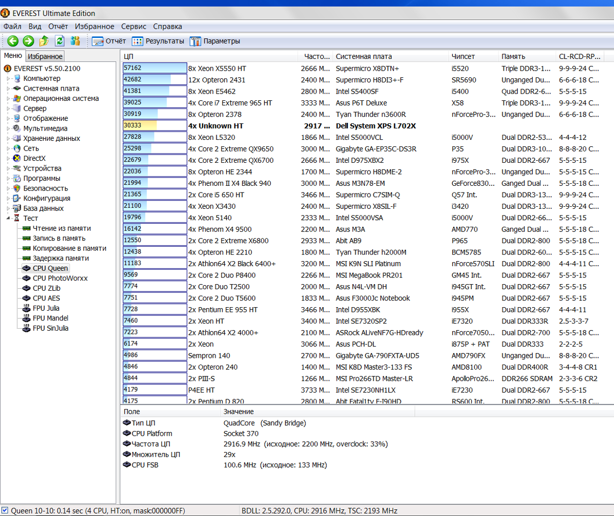Click the 57162 score bar
Screen dimensions: 614x516
(x=155, y=68)
